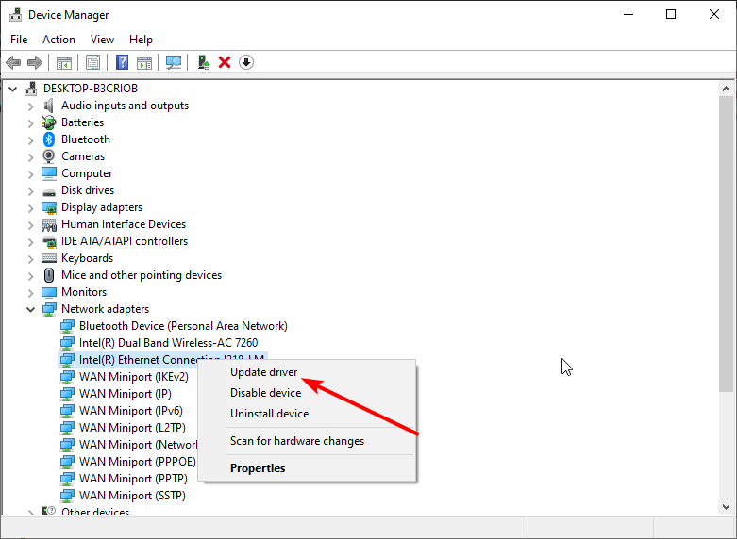Click the Bluetooth logo icon

[x=49, y=139]
